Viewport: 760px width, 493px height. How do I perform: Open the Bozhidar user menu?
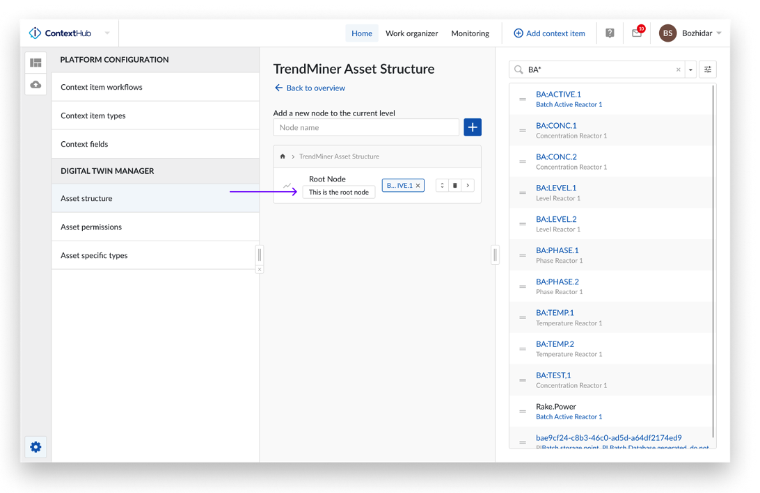690,33
